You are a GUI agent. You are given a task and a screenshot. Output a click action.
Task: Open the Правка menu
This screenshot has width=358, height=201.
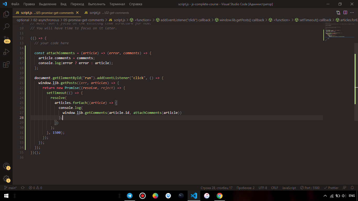click(29, 4)
